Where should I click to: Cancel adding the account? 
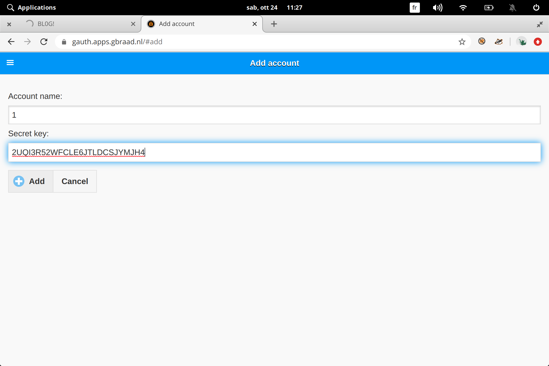pos(75,181)
